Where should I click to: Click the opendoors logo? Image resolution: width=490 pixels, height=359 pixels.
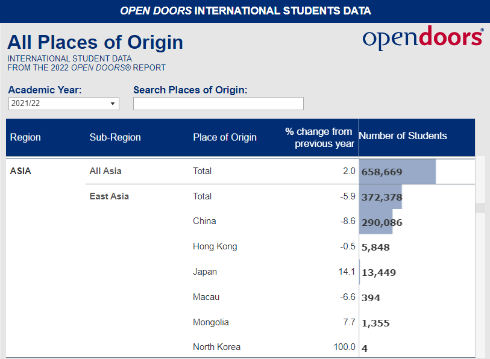(x=423, y=38)
